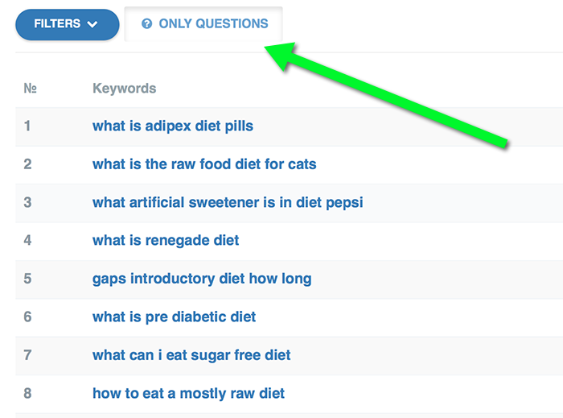Select row number 1 cell
Viewport: 563px width, 418px height.
coord(27,126)
